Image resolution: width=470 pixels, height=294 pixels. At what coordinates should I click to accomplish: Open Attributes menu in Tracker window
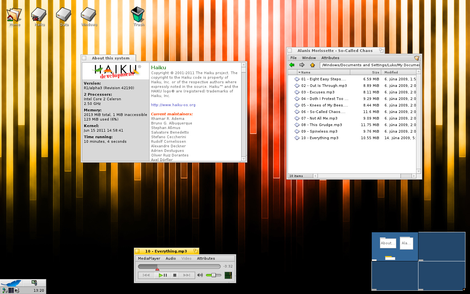click(330, 58)
